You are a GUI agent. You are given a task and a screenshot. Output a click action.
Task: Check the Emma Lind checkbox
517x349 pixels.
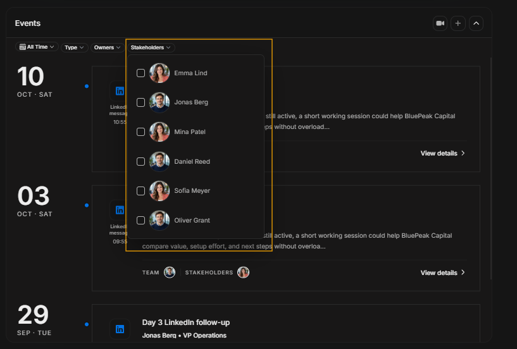(x=140, y=73)
